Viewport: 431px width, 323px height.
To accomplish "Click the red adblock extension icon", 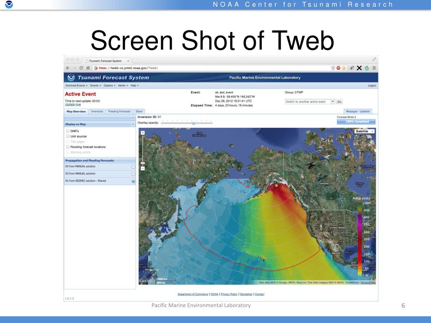I will coord(338,68).
